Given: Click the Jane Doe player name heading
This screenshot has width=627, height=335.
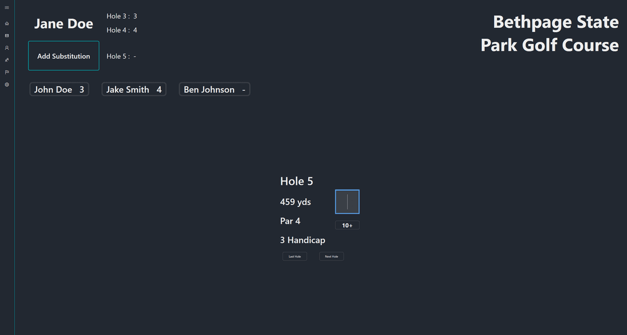Looking at the screenshot, I should click(64, 24).
